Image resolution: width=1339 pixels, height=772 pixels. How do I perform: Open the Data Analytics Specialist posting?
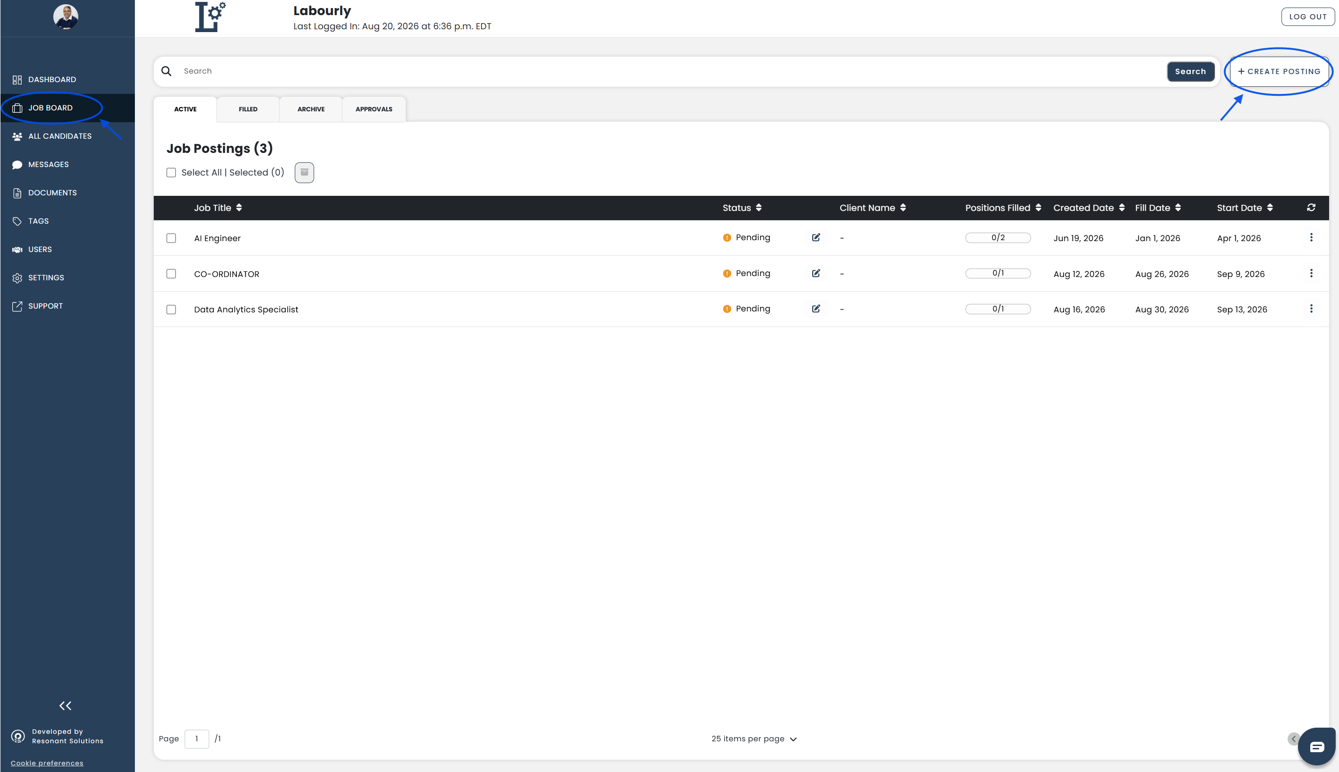click(246, 310)
